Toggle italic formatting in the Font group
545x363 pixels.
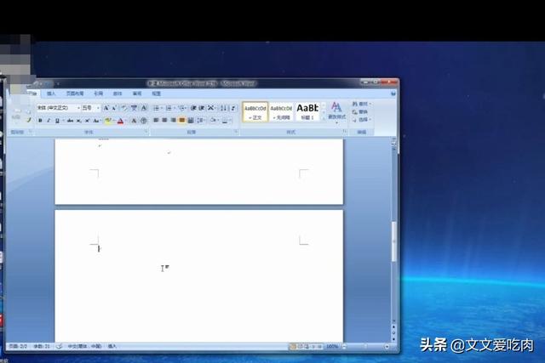tap(49, 121)
